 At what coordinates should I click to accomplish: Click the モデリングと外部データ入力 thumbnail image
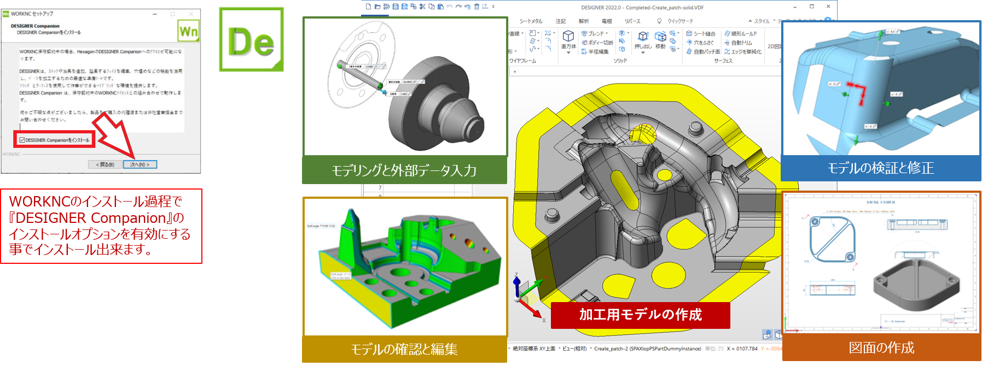405,86
